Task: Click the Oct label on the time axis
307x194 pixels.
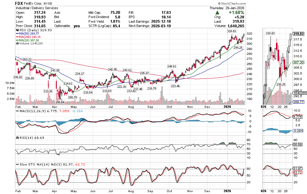Action: (x=169, y=107)
